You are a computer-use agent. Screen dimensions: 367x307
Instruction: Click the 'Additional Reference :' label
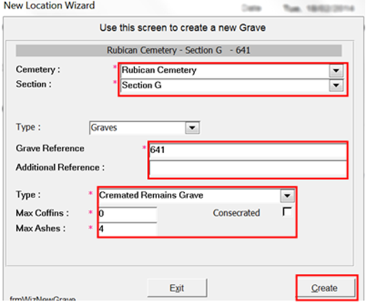coord(60,167)
